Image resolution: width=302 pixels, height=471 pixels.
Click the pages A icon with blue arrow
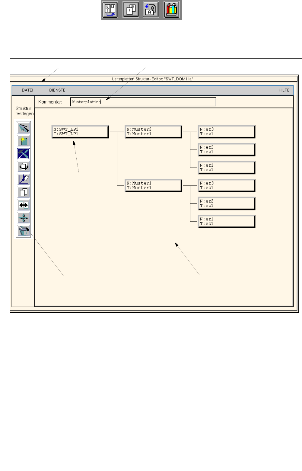click(151, 10)
